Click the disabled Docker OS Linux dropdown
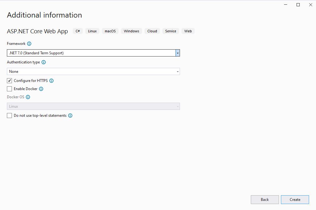 coord(93,106)
